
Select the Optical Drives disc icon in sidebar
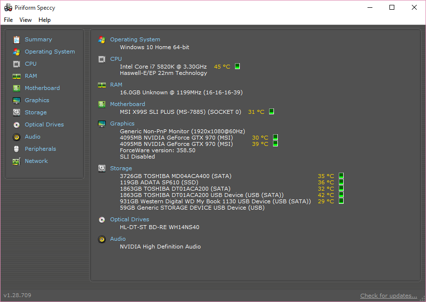tap(17, 124)
